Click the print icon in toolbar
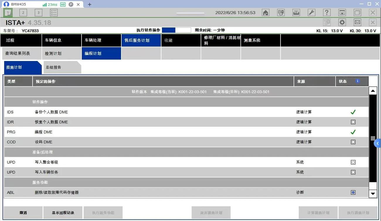The width and height of the screenshot is (381, 221). tap(296, 13)
